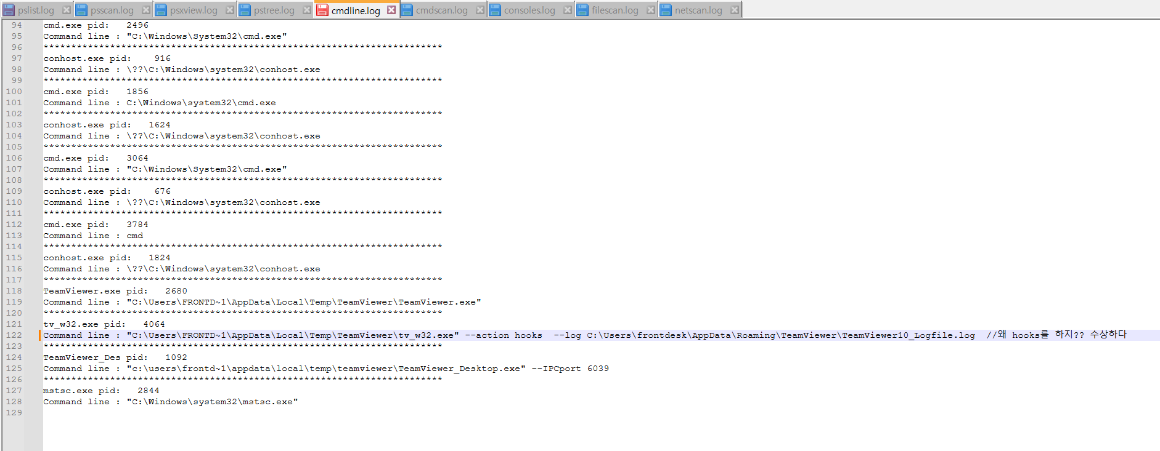Screen dimensions: 1160x451
Task: Close the filescan.log tab
Action: point(651,10)
